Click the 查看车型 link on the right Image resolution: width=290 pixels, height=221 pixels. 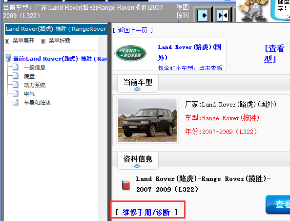pyautogui.click(x=277, y=54)
